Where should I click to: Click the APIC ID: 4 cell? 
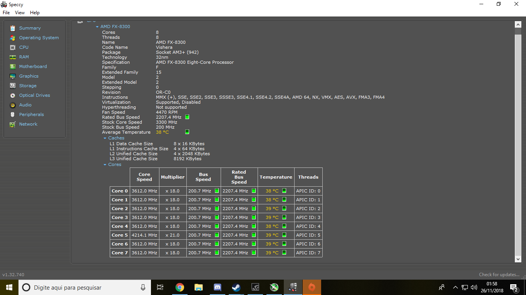click(308, 226)
